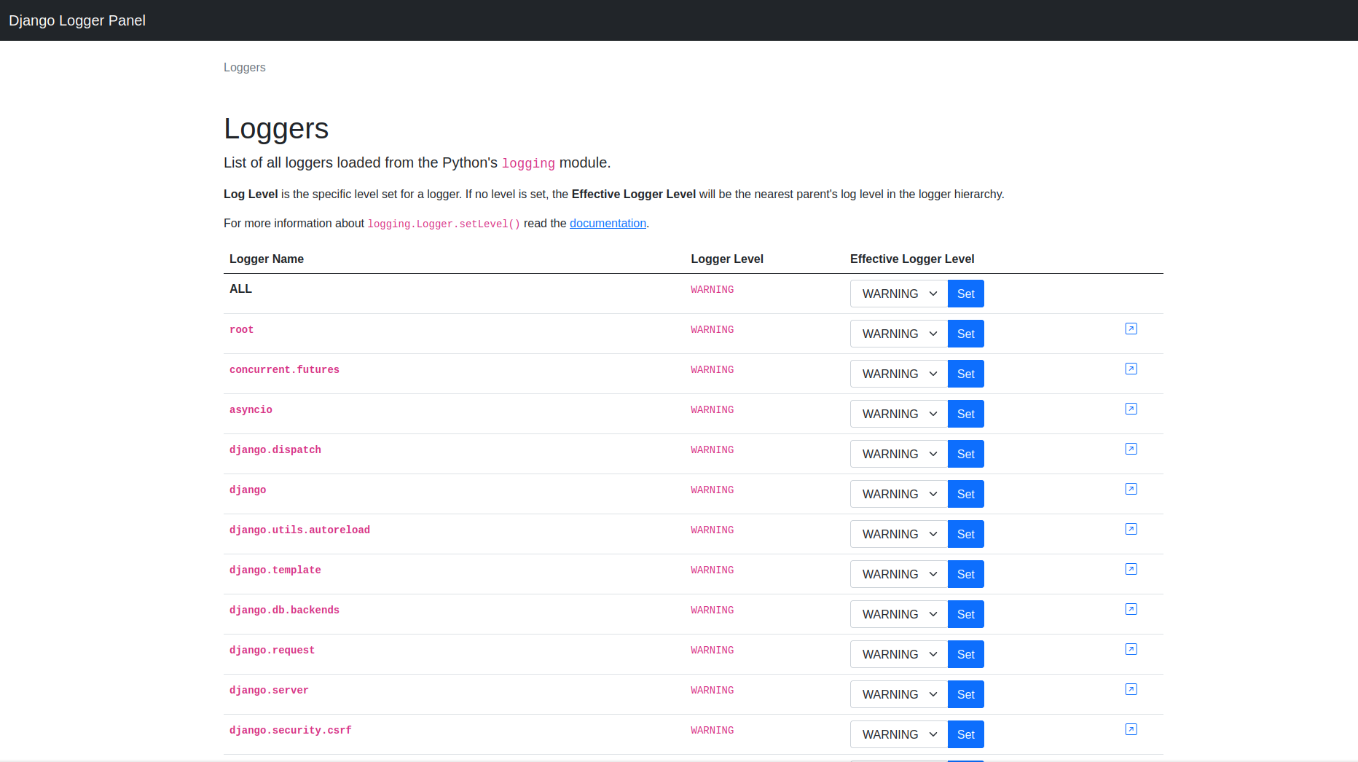Click the Loggers page heading
Image resolution: width=1358 pixels, height=762 pixels.
(x=276, y=128)
